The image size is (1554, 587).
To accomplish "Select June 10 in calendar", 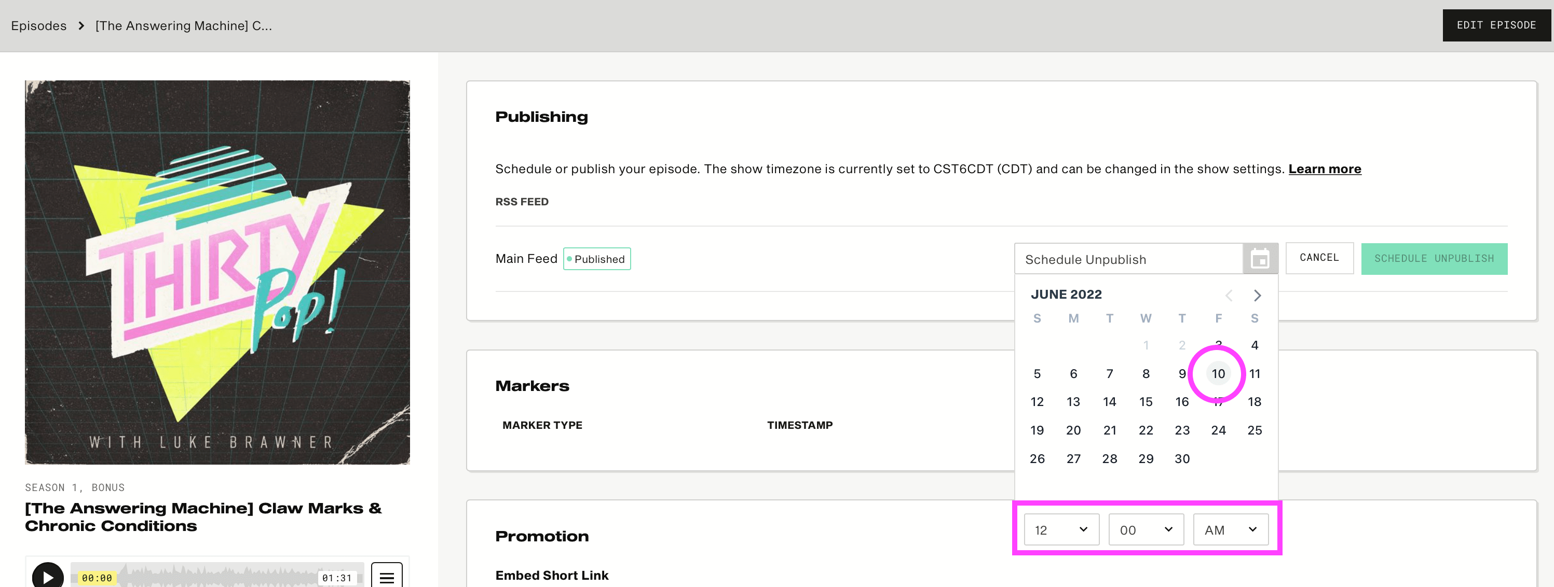I will pos(1218,374).
